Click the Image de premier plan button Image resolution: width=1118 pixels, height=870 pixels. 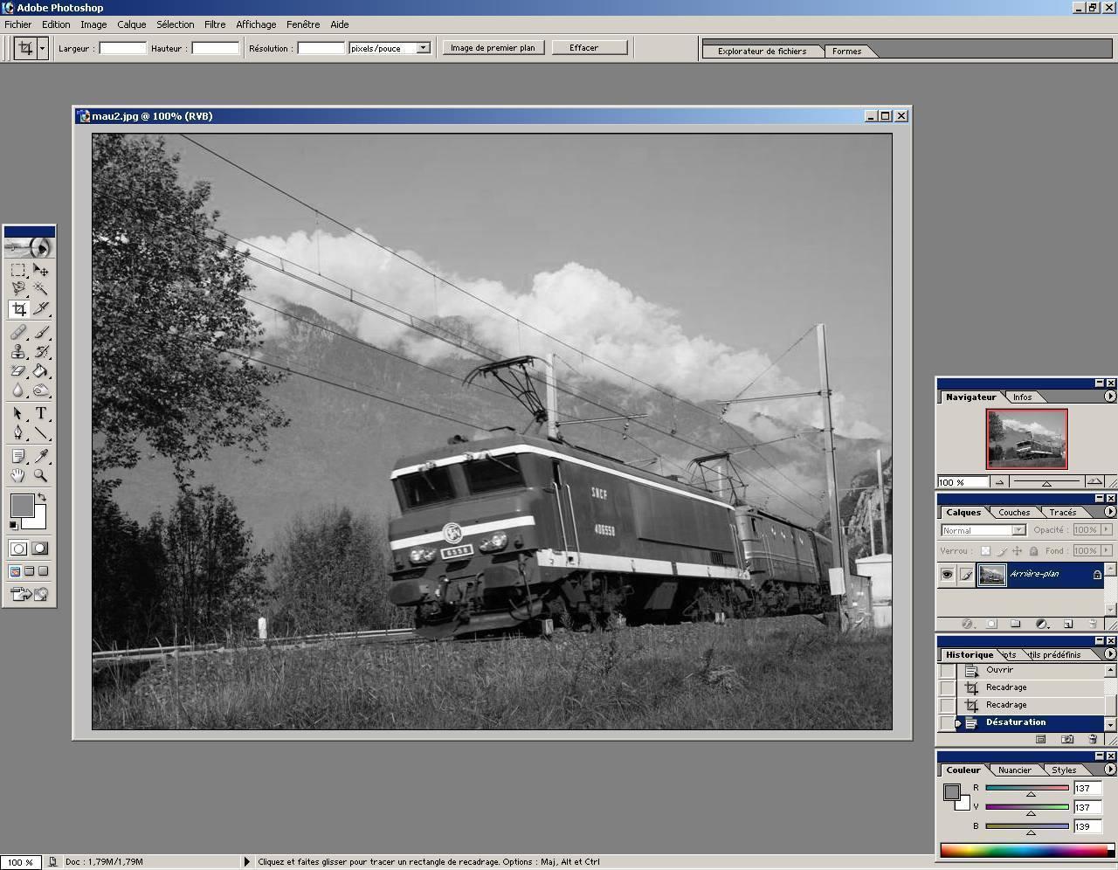[x=493, y=48]
